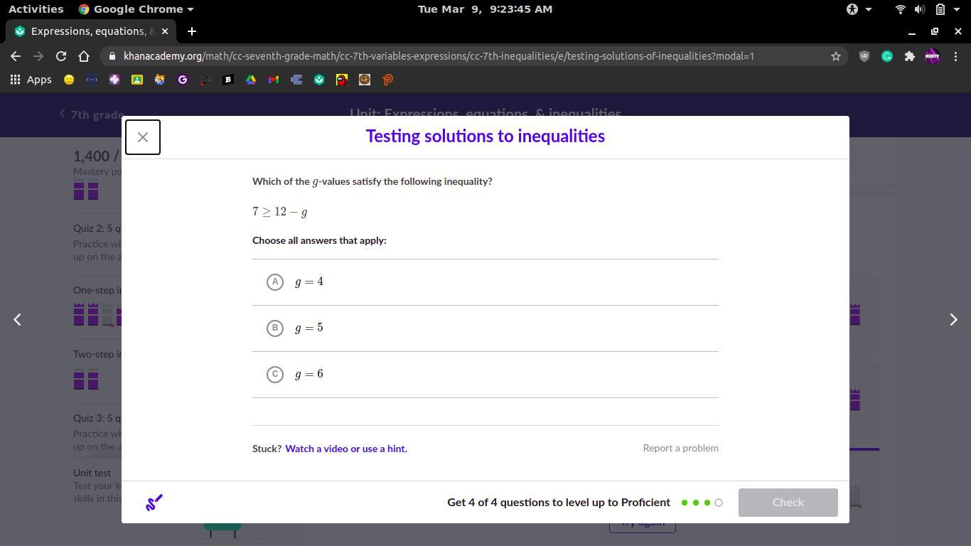The image size is (971, 546).
Task: Reload the Khan Academy page
Action: tap(61, 56)
